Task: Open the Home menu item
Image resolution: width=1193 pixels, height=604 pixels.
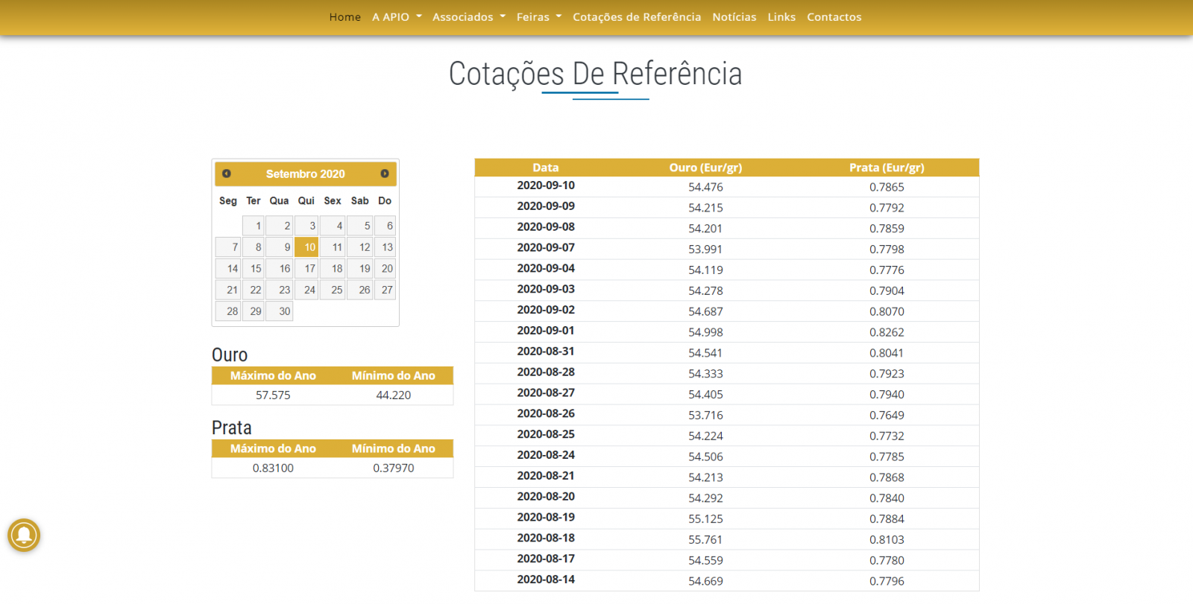Action: (344, 17)
